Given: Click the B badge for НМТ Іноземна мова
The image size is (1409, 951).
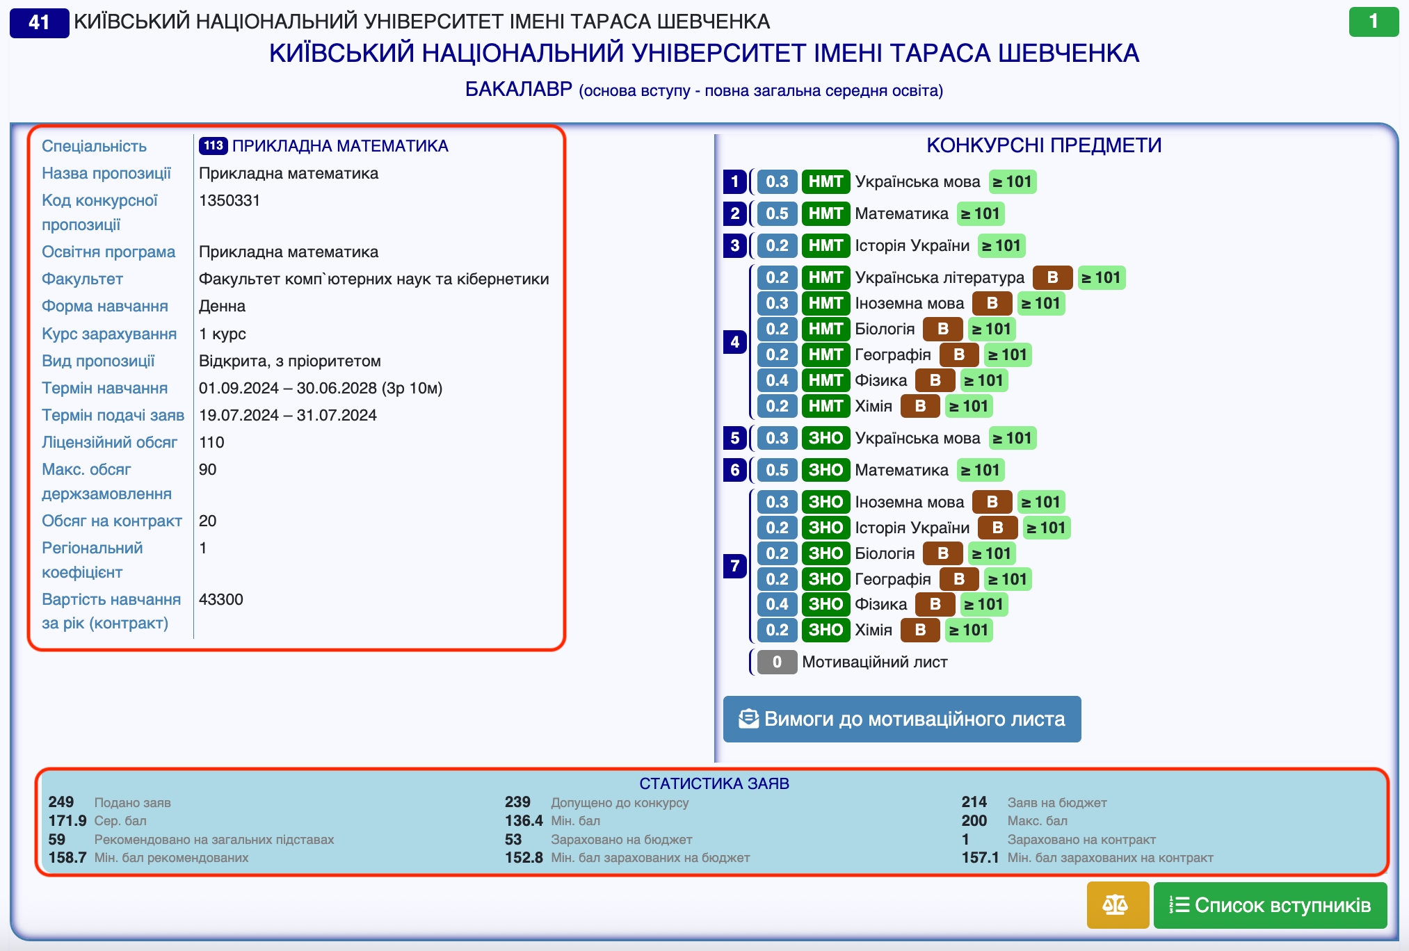Looking at the screenshot, I should 992,303.
